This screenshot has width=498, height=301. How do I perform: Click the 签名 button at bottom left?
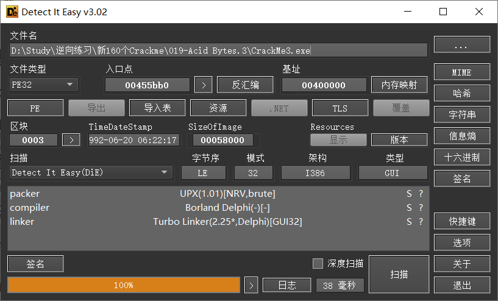pos(35,264)
